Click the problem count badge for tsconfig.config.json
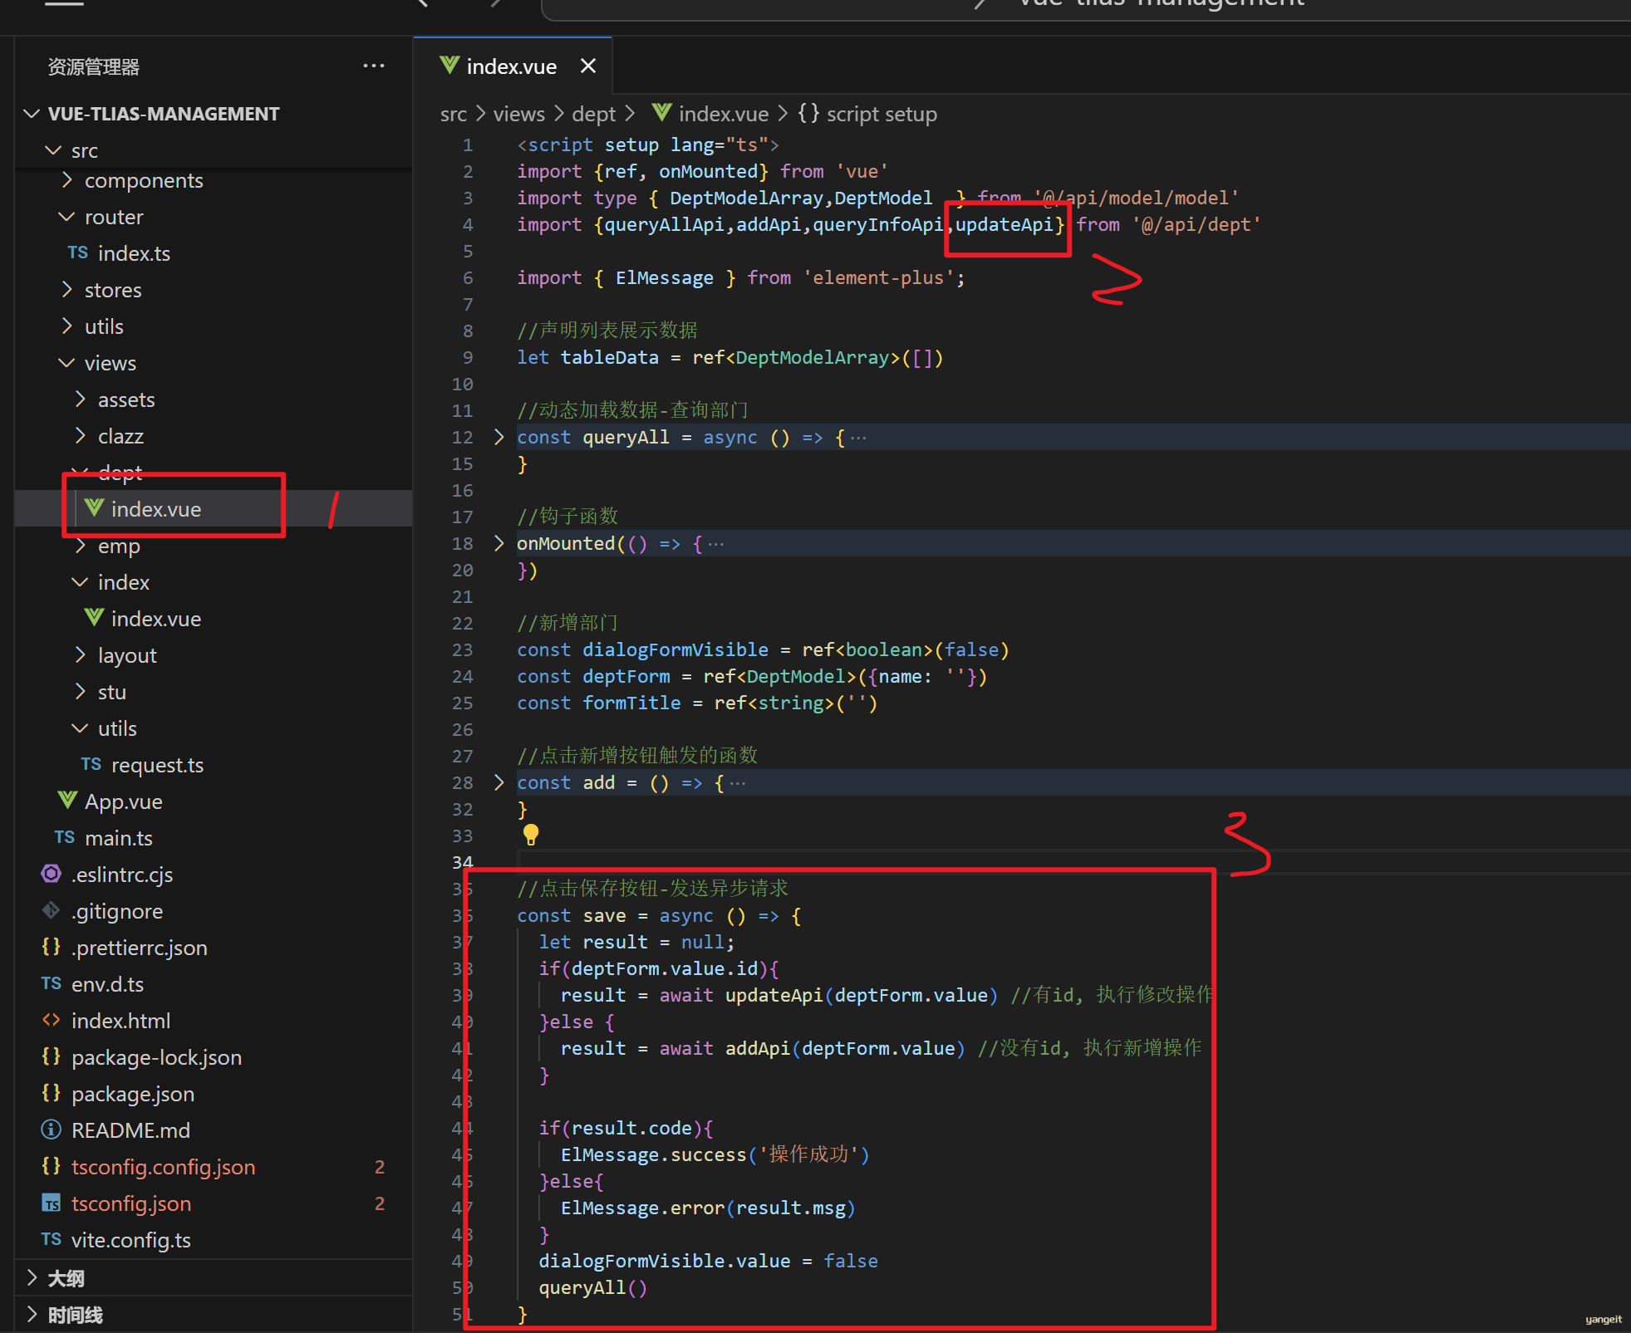 click(380, 1167)
